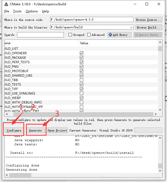Uncheck BUILD_PERF_TESTS value checkbox
167x182 pixels.
pyautogui.click(x=81, y=62)
